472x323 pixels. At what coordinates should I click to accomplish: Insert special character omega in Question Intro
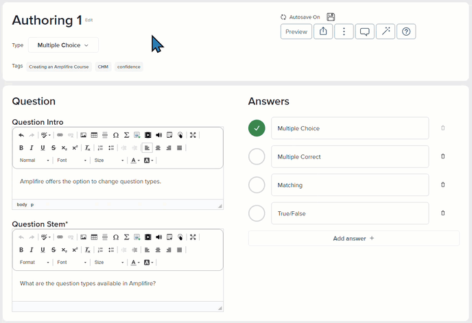(x=115, y=135)
